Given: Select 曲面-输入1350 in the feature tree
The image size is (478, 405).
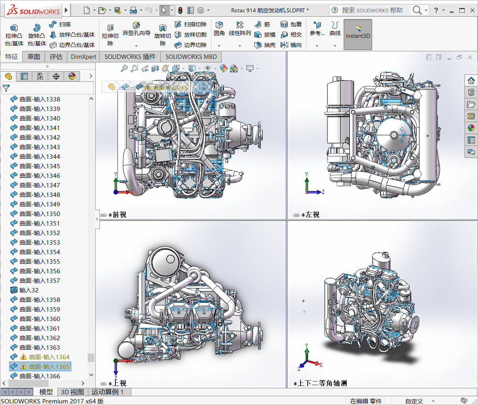Looking at the screenshot, I should coord(40,214).
